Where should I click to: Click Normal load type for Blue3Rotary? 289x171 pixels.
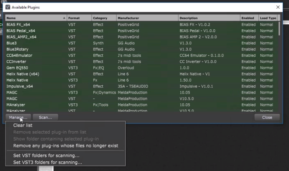[x=266, y=49]
